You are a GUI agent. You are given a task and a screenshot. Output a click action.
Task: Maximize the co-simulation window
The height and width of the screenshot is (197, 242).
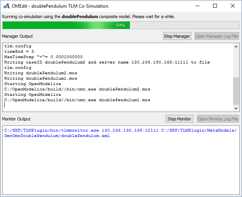pos(215,6)
